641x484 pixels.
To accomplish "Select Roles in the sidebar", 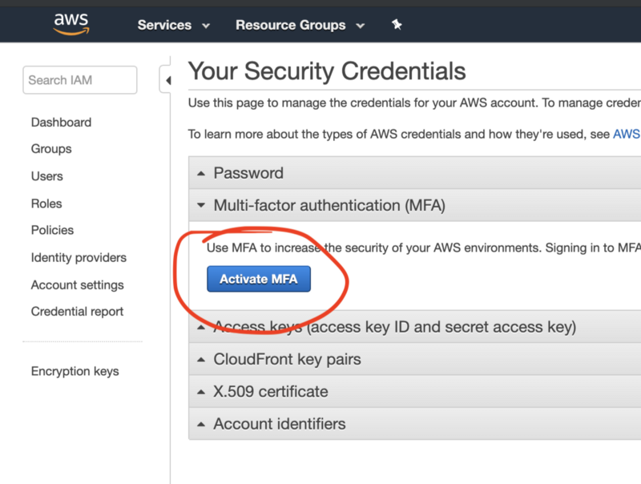I will click(46, 204).
